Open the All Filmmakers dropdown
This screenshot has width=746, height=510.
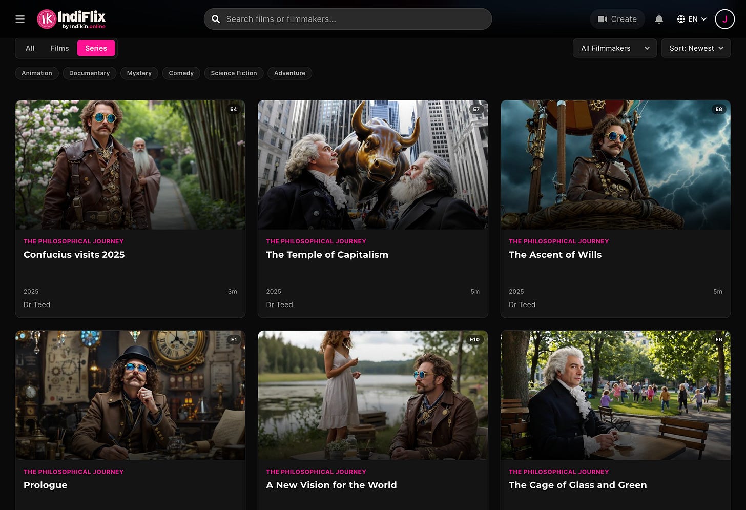(x=615, y=48)
